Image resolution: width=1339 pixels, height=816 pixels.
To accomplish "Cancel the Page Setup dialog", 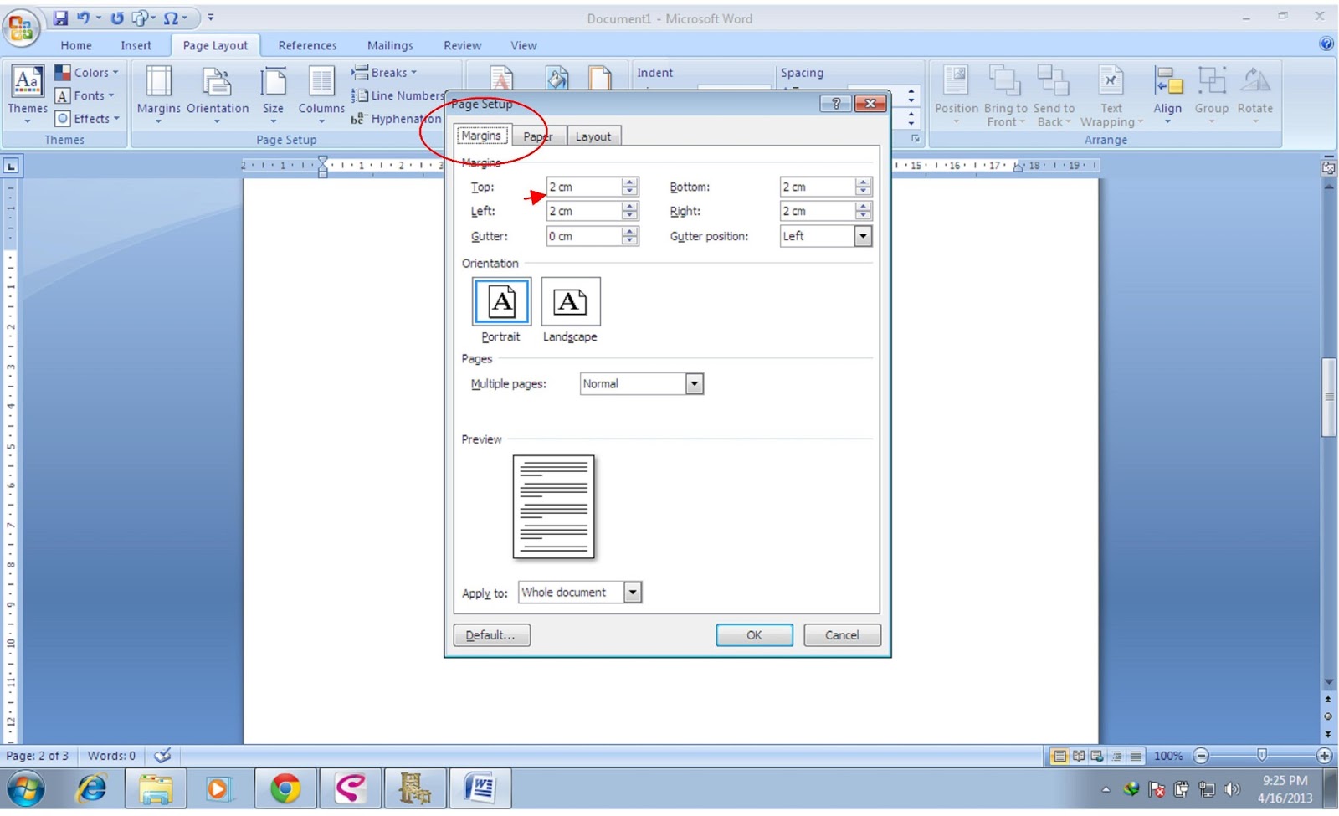I will tap(842, 635).
